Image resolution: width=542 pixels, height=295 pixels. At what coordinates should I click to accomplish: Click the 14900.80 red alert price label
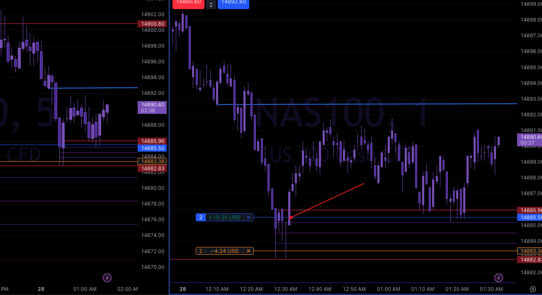point(152,24)
